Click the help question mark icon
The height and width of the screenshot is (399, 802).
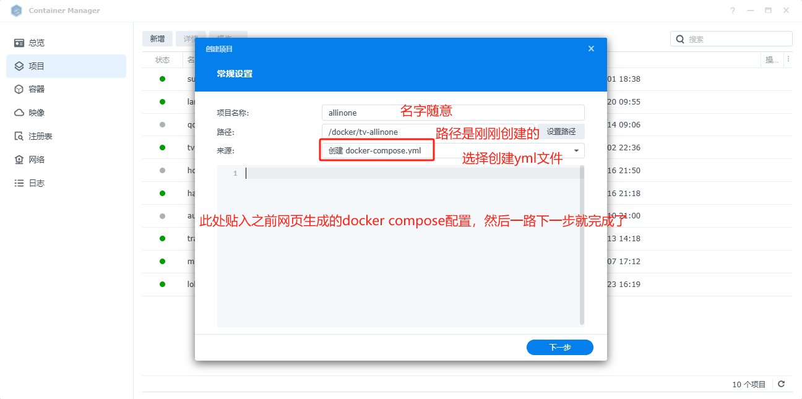point(732,11)
